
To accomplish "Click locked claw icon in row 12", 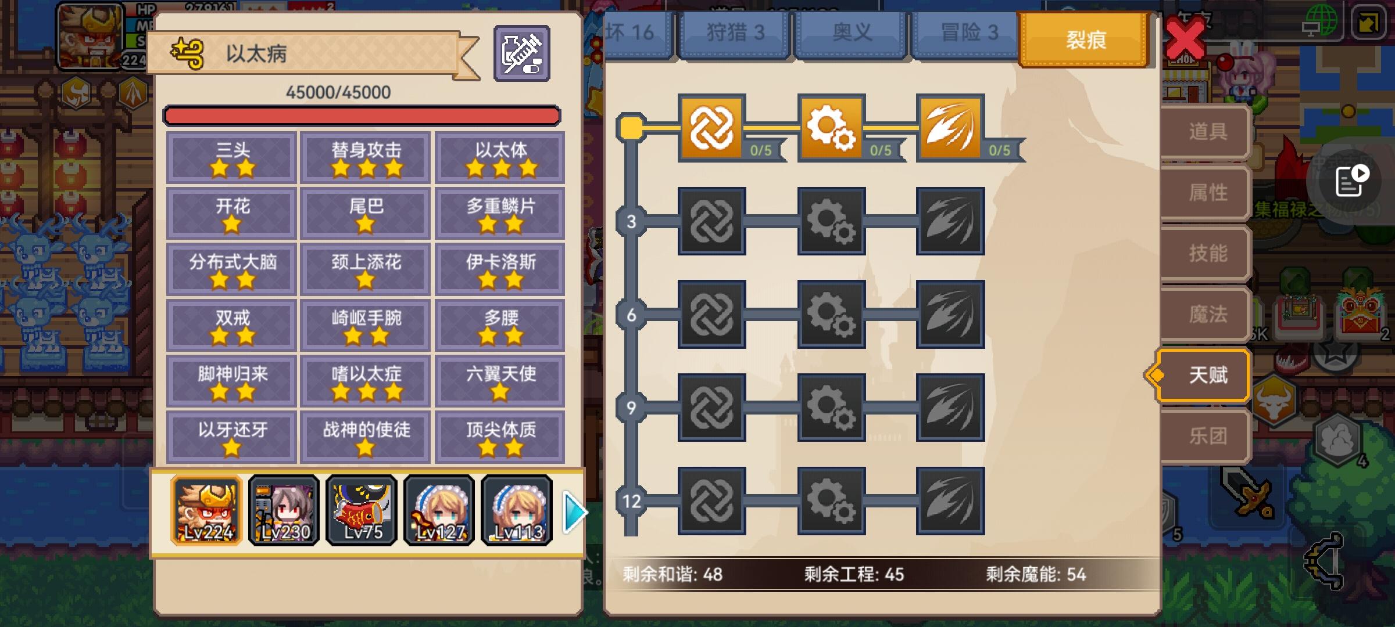I will coord(950,501).
